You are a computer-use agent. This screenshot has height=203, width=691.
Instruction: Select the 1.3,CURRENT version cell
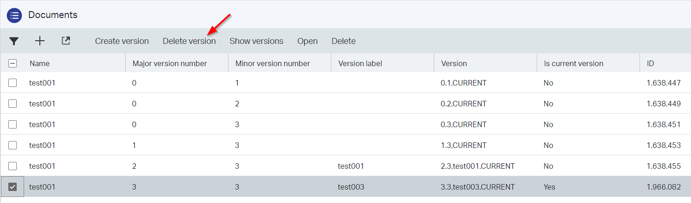pyautogui.click(x=463, y=145)
